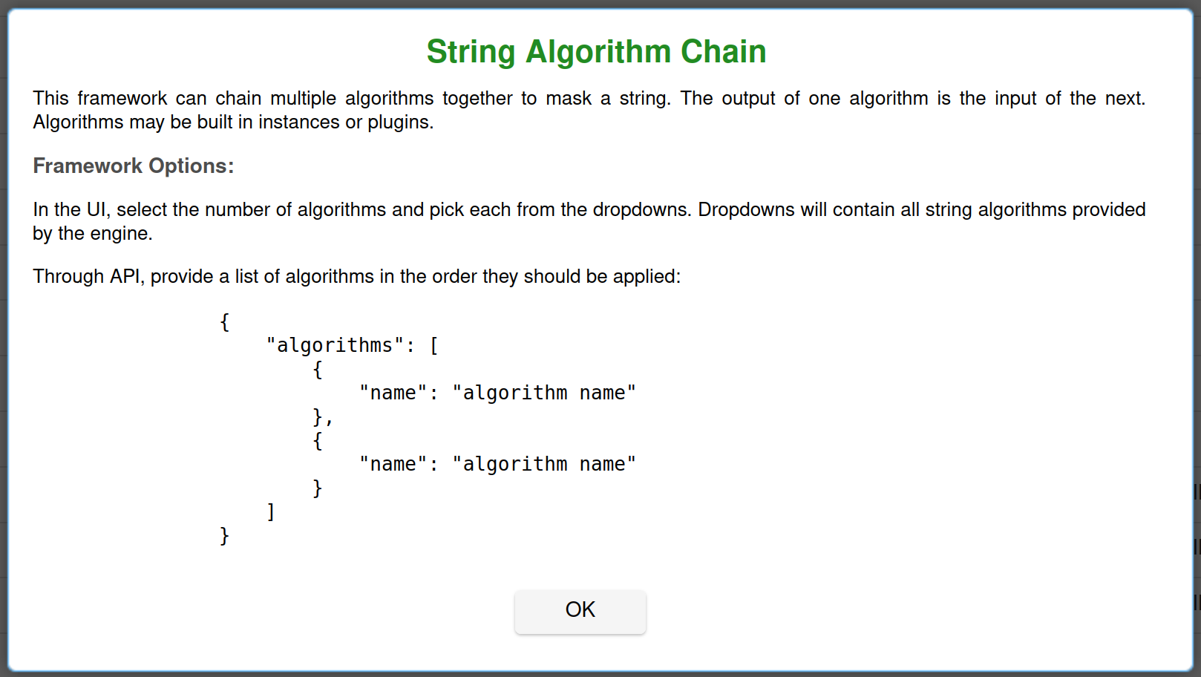The image size is (1201, 677).
Task: Click the word "dropdowns." in the second paragraph
Action: pyautogui.click(x=641, y=210)
